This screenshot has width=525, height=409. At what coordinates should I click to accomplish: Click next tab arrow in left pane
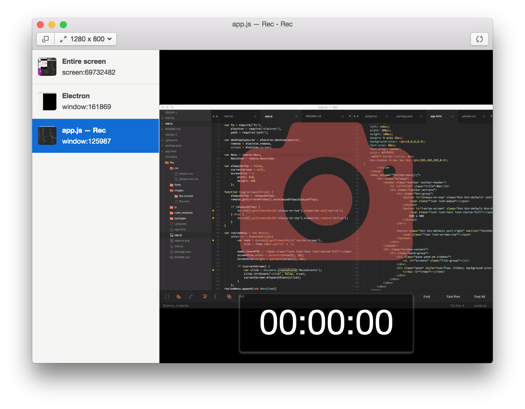[217, 116]
